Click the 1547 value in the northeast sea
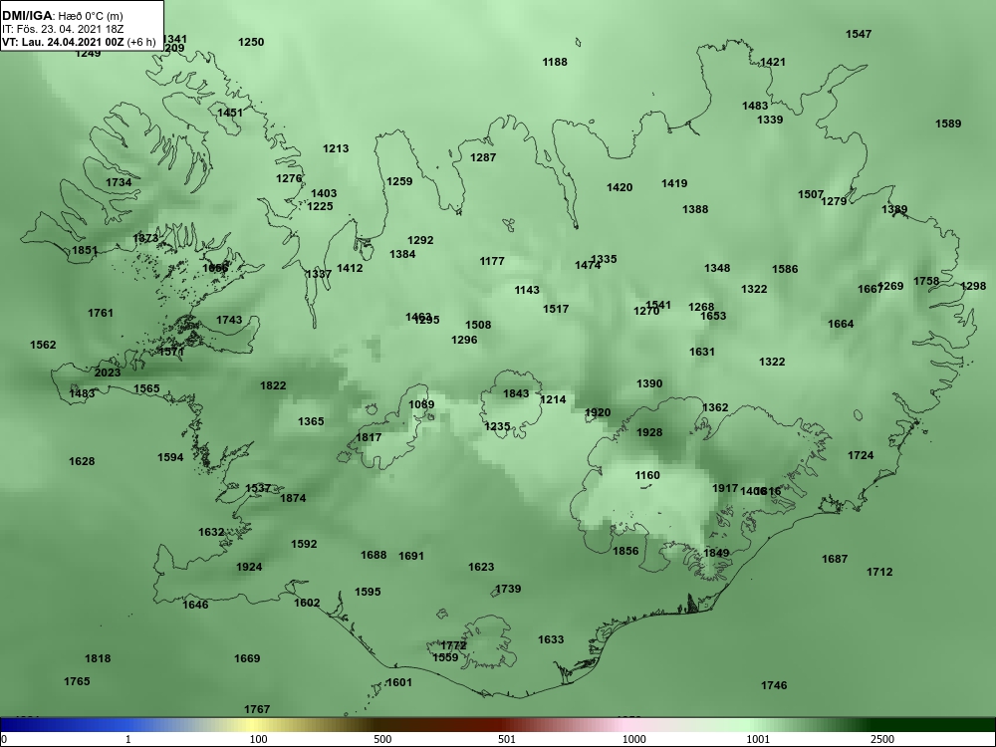Screen dimensions: 996x747 click(x=859, y=34)
